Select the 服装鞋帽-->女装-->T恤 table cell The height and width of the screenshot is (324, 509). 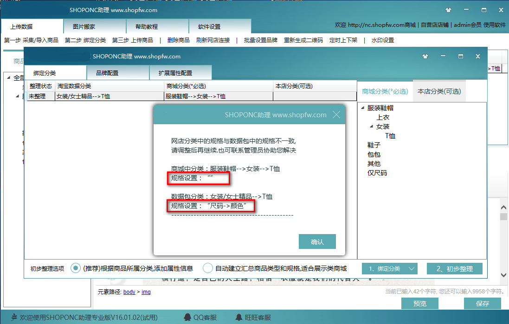(x=219, y=96)
